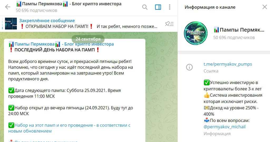Viewport: 270px width, 142px height.
Task: Open the t.me/permyakov_pumps link
Action: coord(228,64)
